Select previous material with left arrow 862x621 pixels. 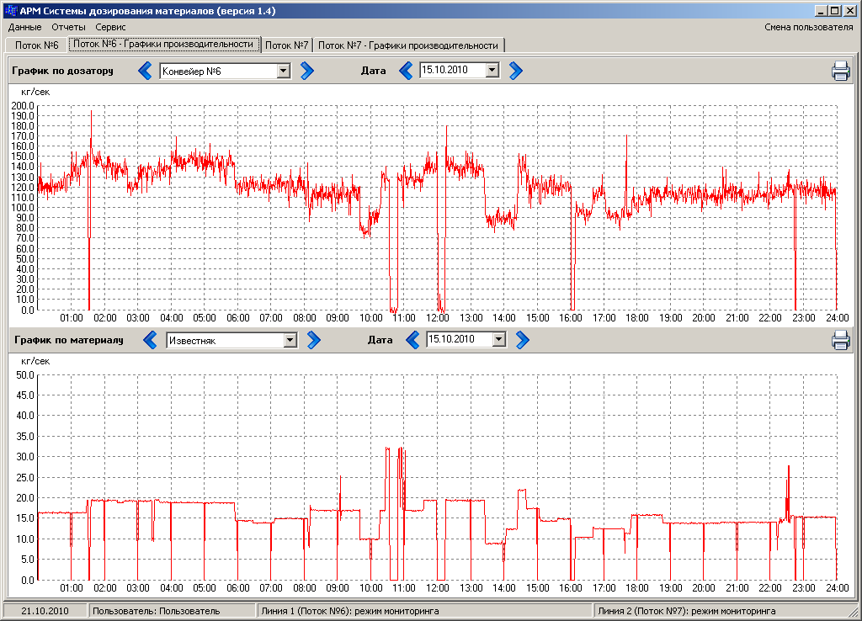(x=151, y=340)
